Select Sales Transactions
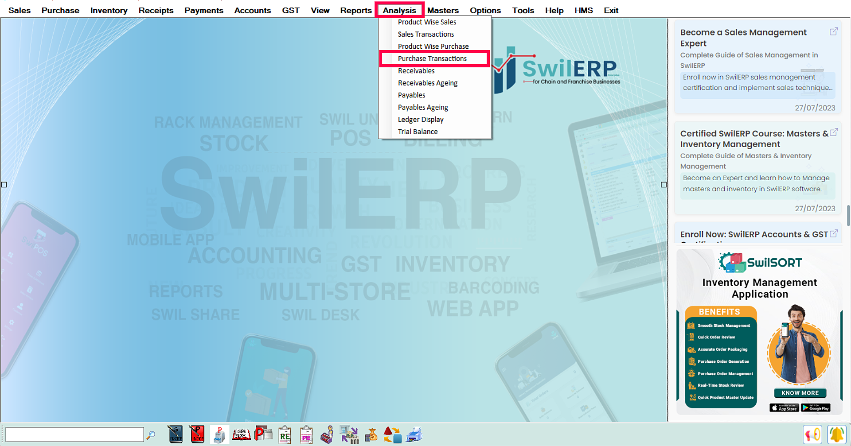 pyautogui.click(x=435, y=34)
